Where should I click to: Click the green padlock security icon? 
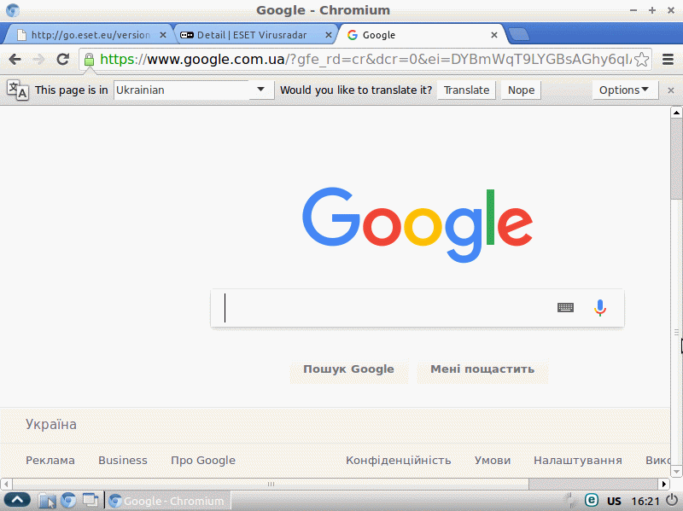coord(89,60)
